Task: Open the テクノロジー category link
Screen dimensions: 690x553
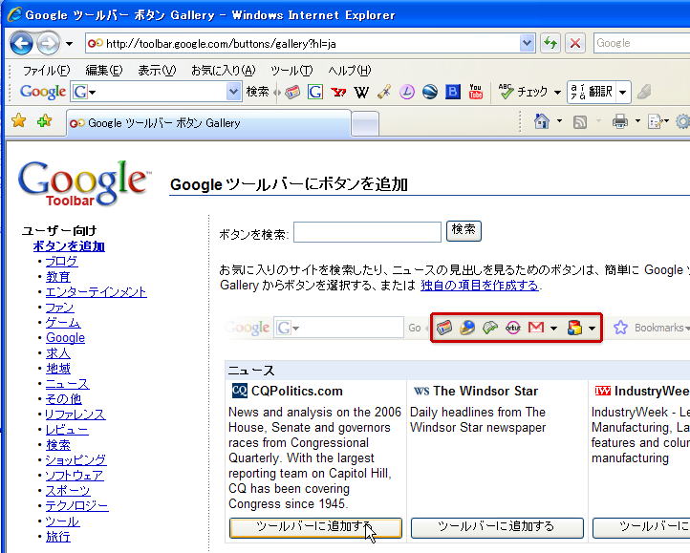Action: (x=77, y=506)
